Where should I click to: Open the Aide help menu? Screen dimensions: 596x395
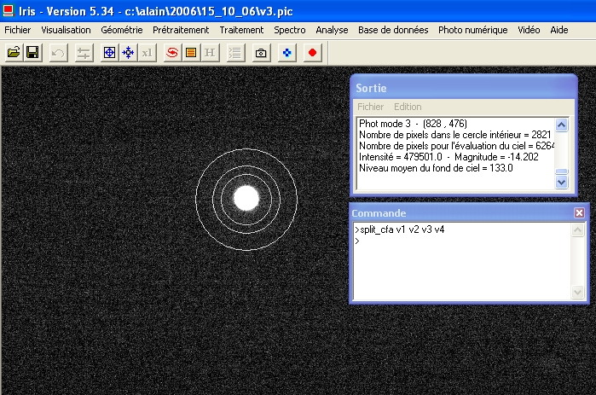(x=559, y=30)
